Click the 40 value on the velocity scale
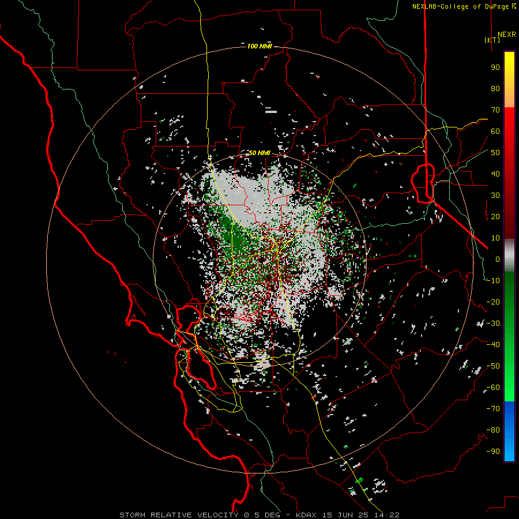Viewport: 519px width, 519px height. (495, 174)
